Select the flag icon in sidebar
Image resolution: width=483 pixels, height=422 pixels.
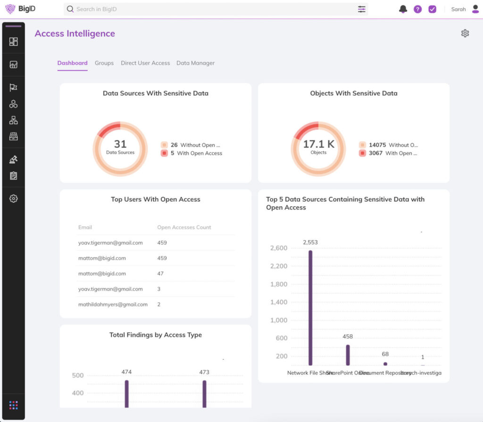(x=13, y=88)
